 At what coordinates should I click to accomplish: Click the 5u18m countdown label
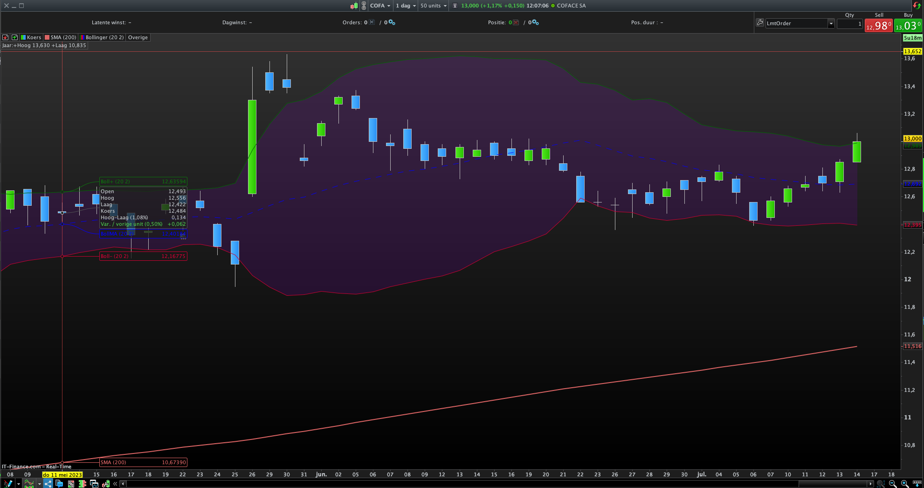[x=912, y=38]
